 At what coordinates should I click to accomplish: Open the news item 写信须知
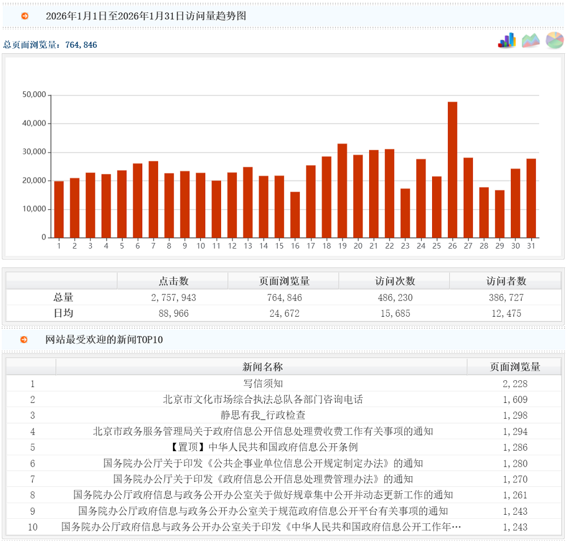click(263, 384)
